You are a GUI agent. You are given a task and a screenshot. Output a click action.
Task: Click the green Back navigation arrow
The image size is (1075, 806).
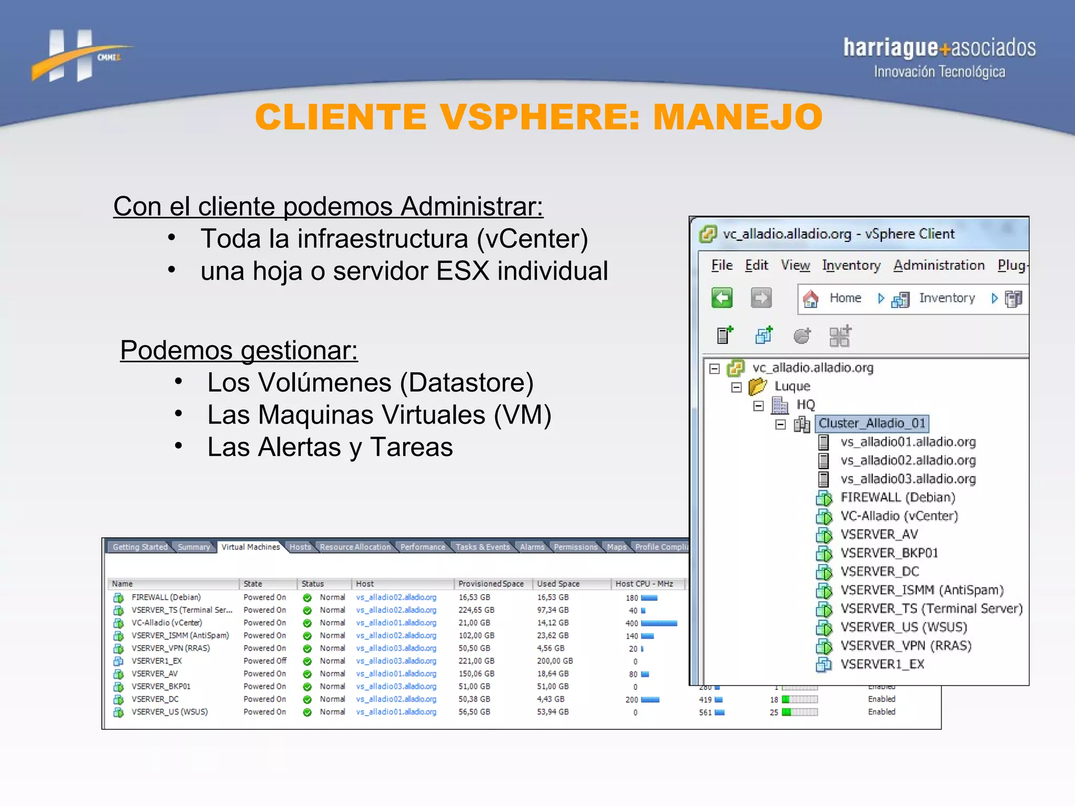tap(722, 298)
